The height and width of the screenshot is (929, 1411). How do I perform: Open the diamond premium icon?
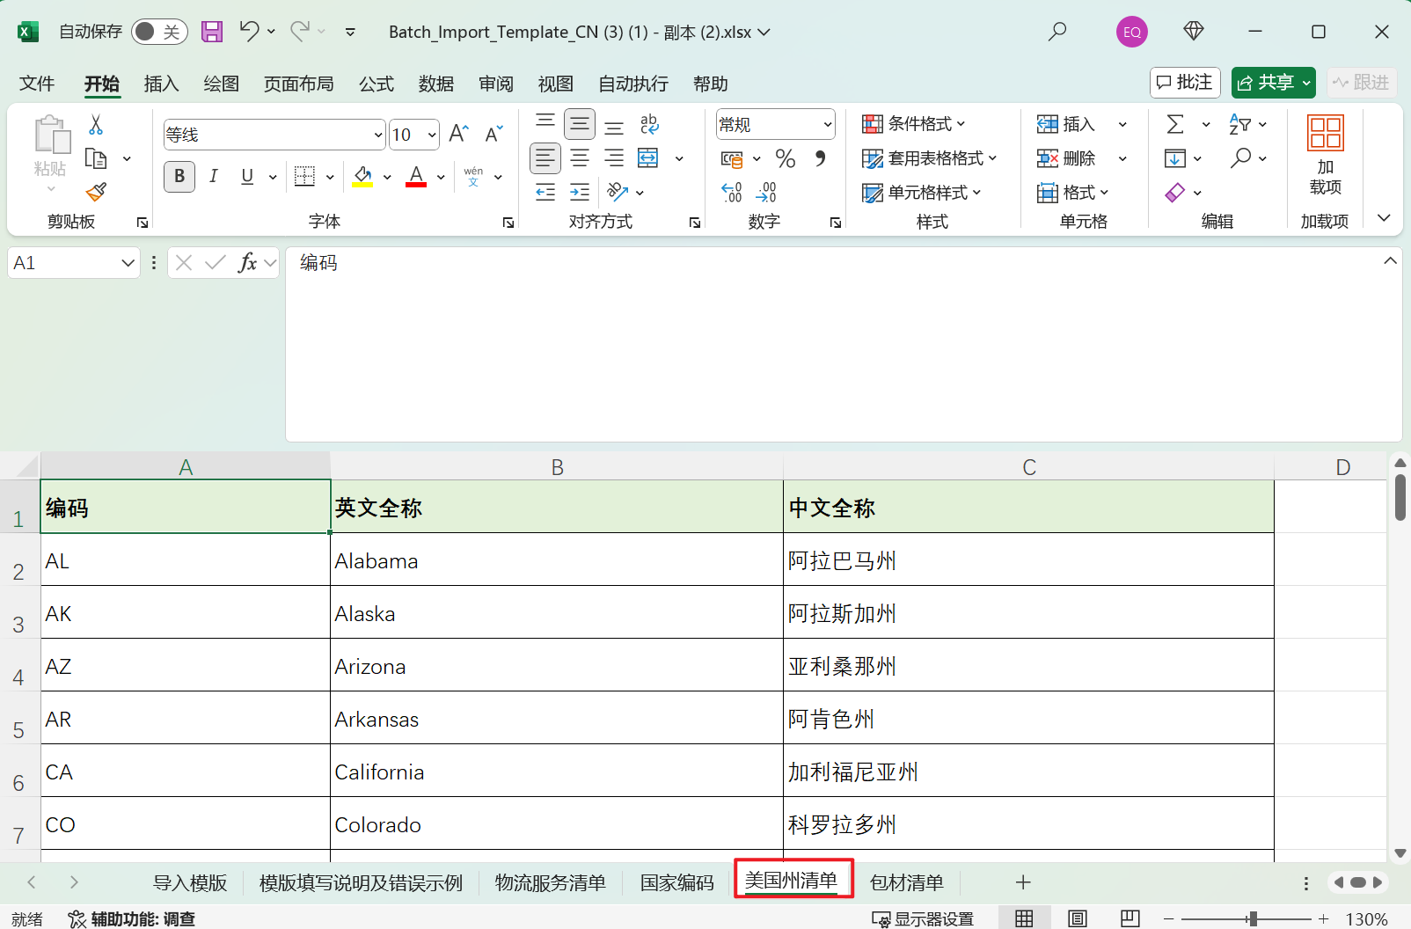[1194, 32]
